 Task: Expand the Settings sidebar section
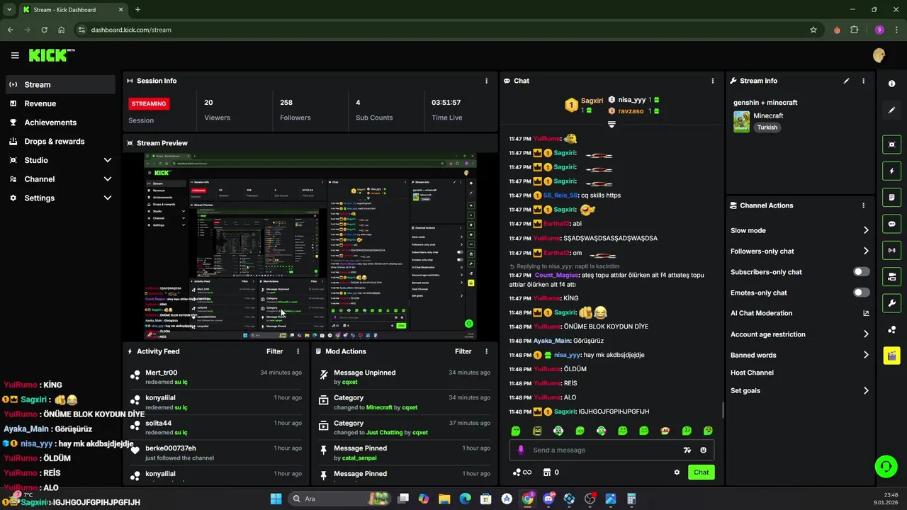pos(108,198)
